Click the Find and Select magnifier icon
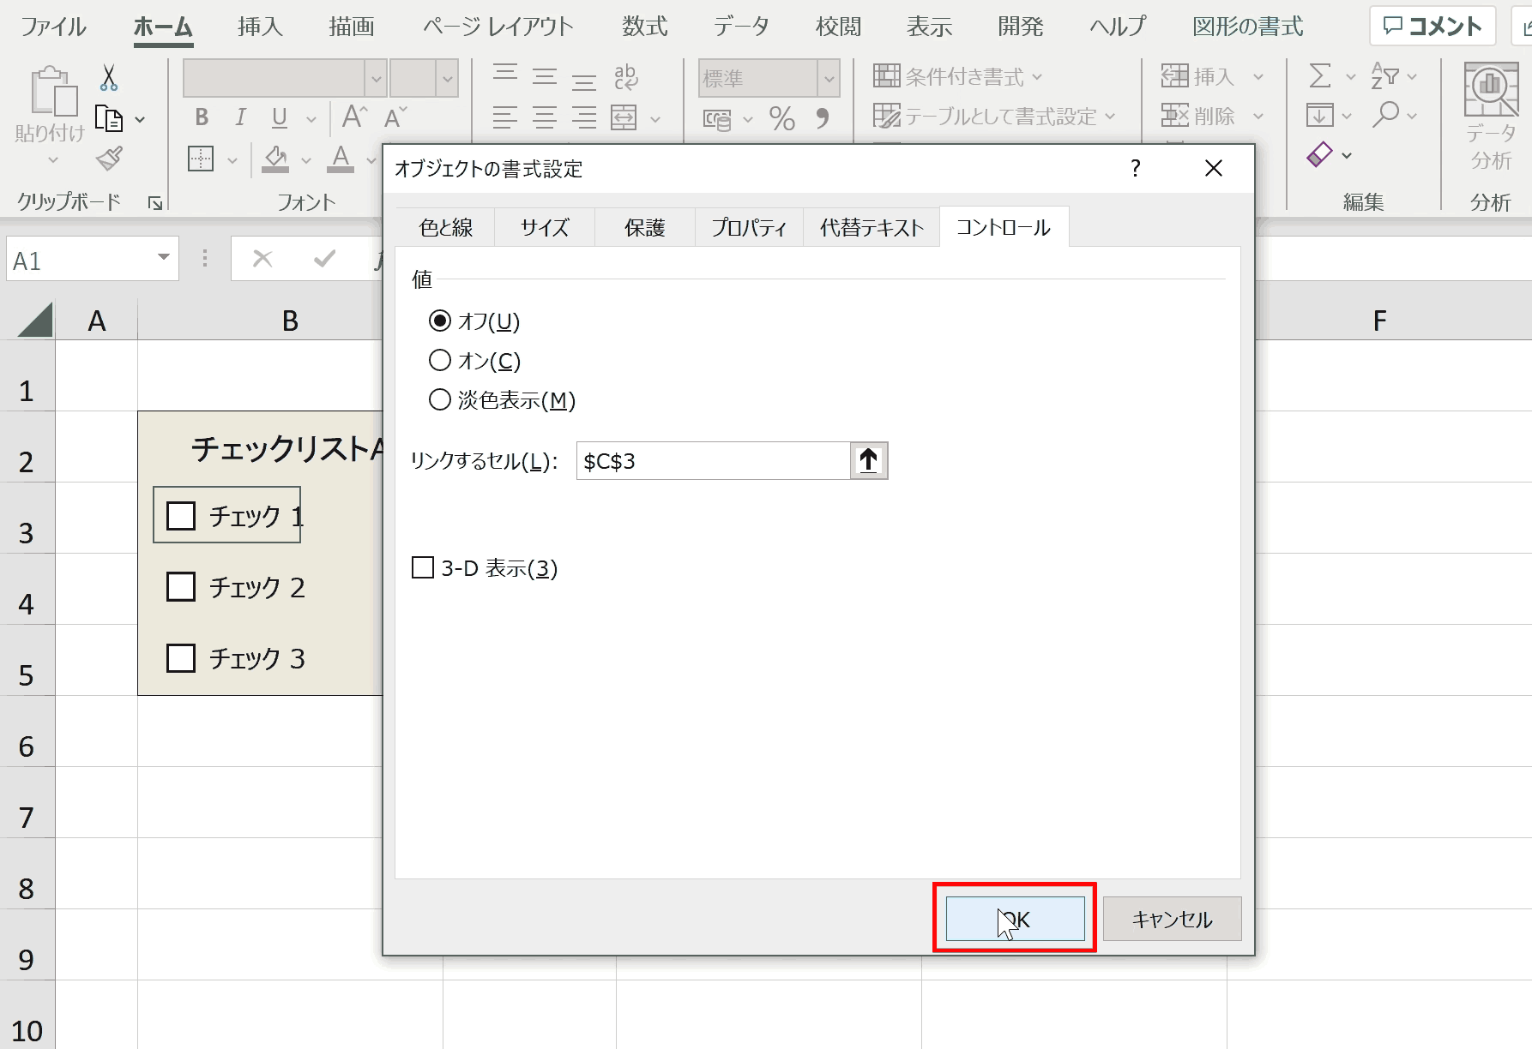This screenshot has width=1532, height=1049. (1384, 115)
